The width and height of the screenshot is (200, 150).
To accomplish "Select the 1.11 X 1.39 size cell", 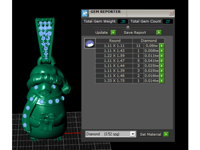I will 114,71.
